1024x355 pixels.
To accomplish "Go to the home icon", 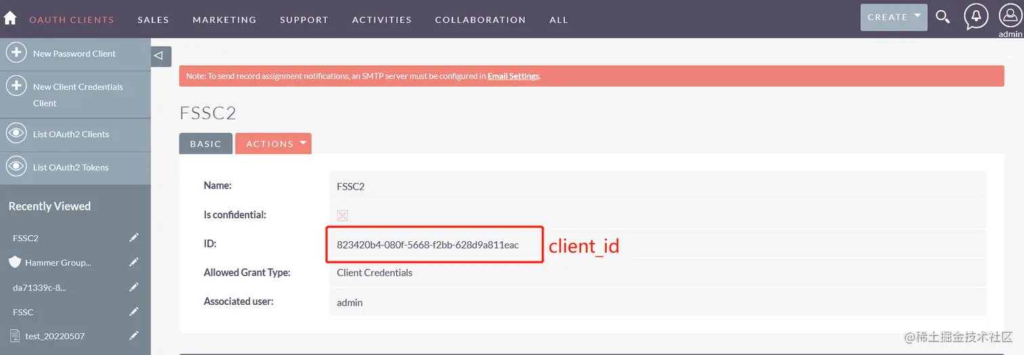I will point(10,18).
